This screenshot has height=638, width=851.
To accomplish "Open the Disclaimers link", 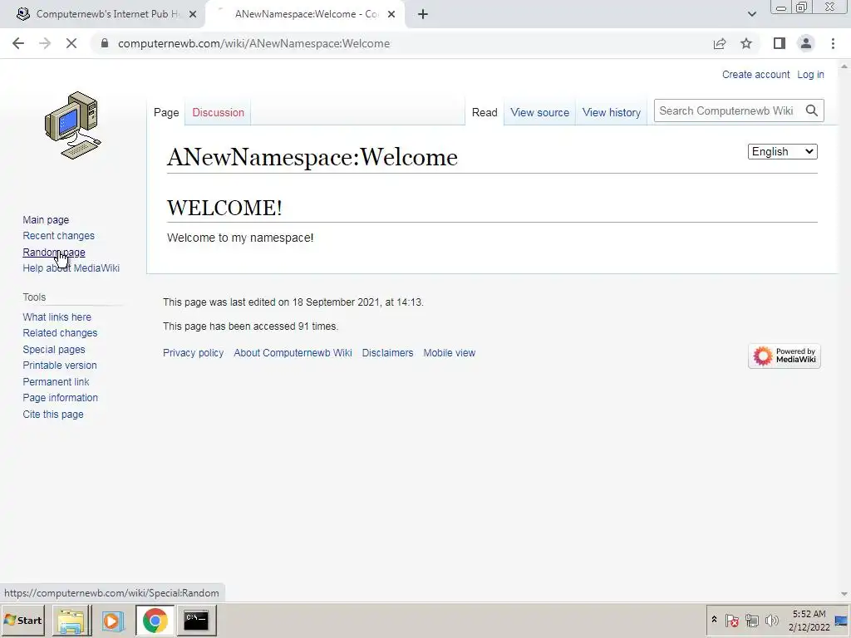I will (x=387, y=352).
